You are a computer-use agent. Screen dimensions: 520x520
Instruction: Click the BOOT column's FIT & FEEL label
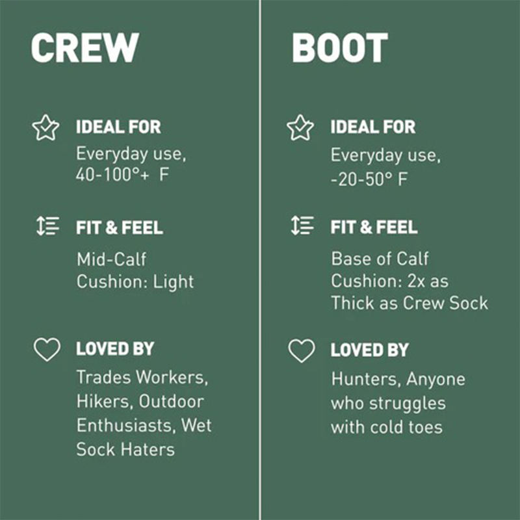tap(374, 227)
